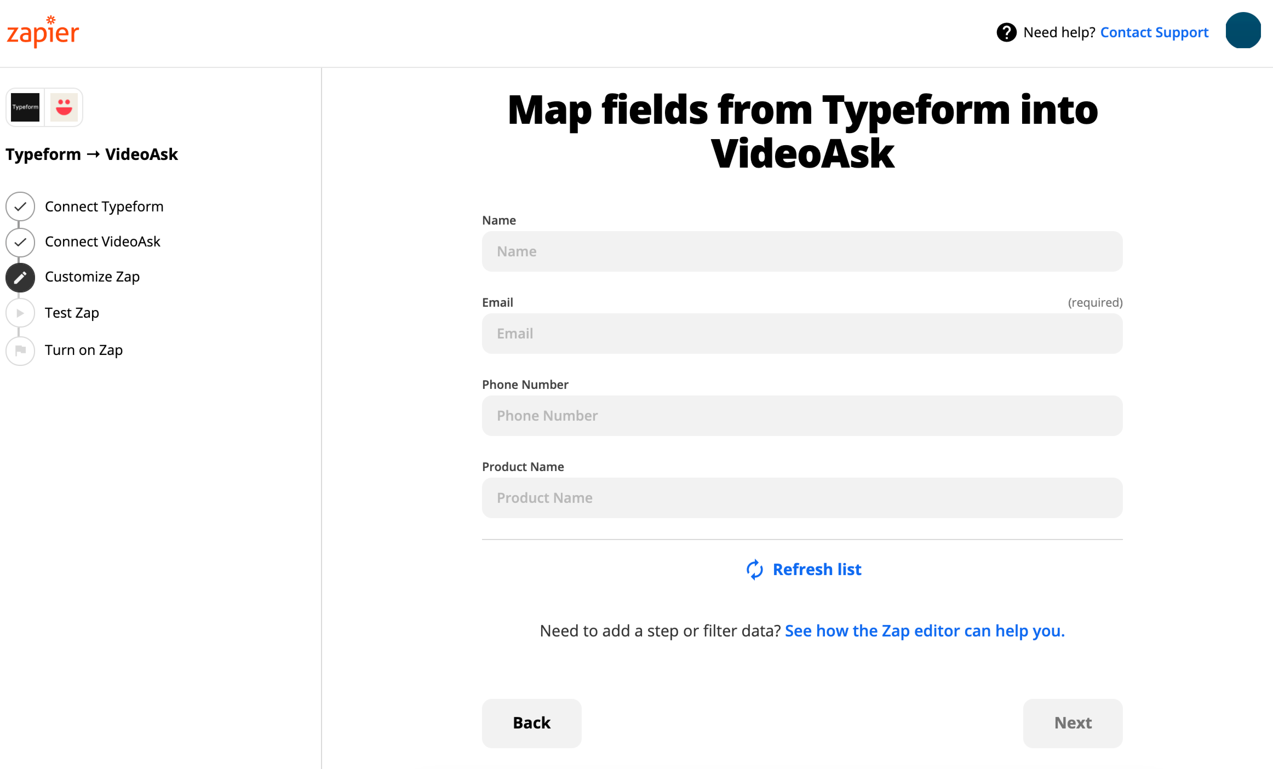Click the Email field label

coord(497,303)
